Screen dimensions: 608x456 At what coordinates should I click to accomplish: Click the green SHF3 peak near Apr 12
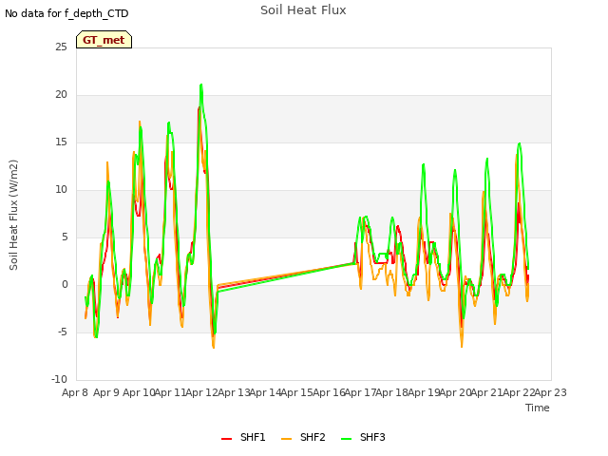[200, 85]
